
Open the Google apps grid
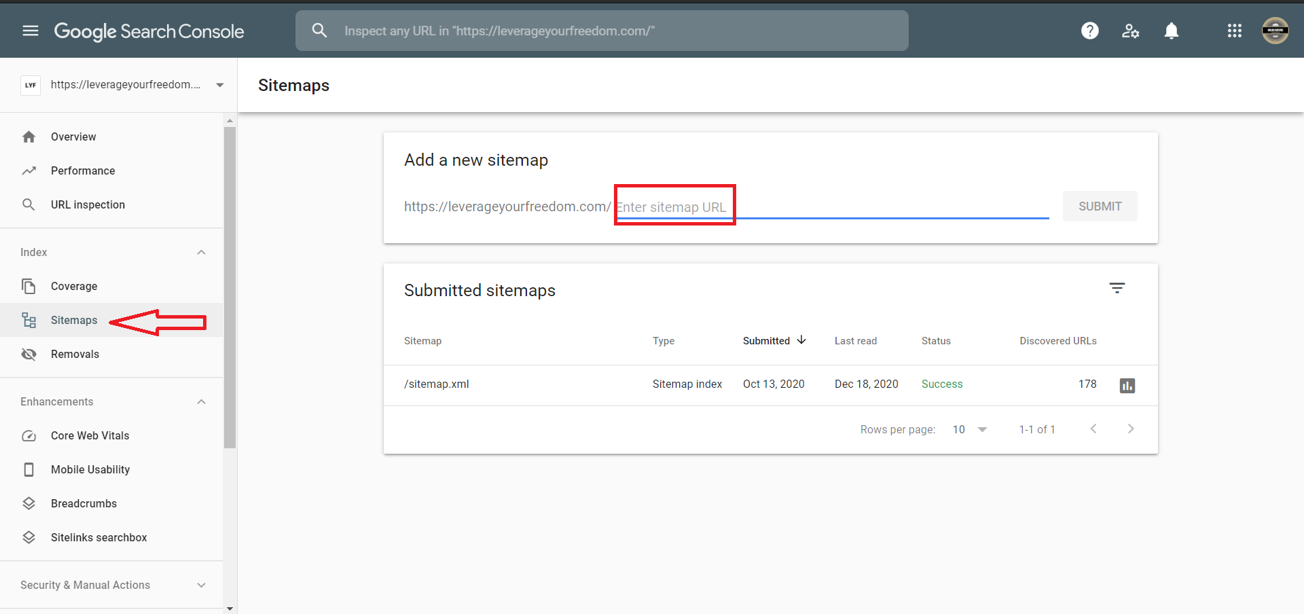pos(1235,31)
